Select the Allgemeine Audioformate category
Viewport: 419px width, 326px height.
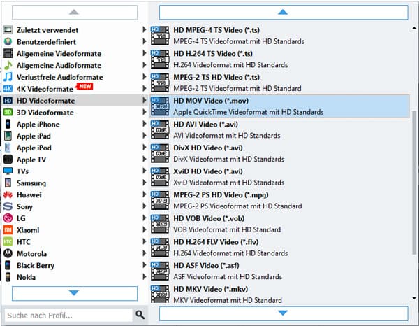click(75, 65)
